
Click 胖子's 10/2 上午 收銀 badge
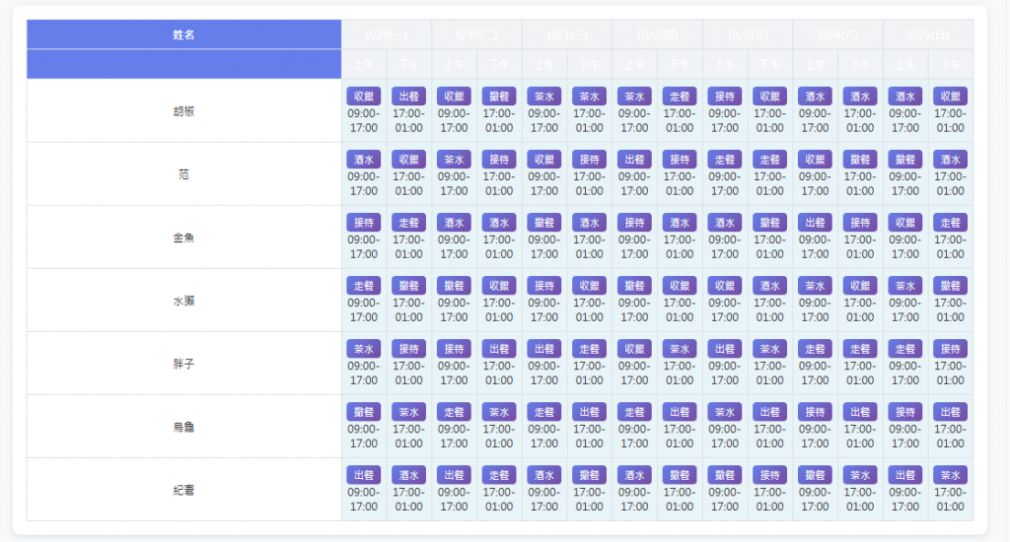click(x=634, y=348)
